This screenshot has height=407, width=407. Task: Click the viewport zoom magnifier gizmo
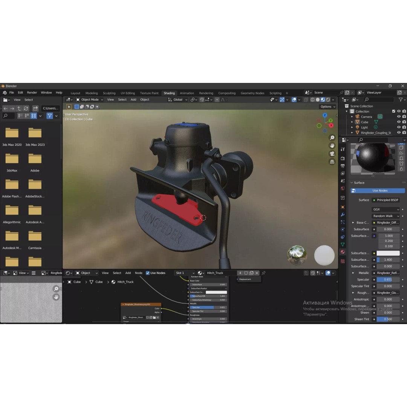click(x=332, y=138)
